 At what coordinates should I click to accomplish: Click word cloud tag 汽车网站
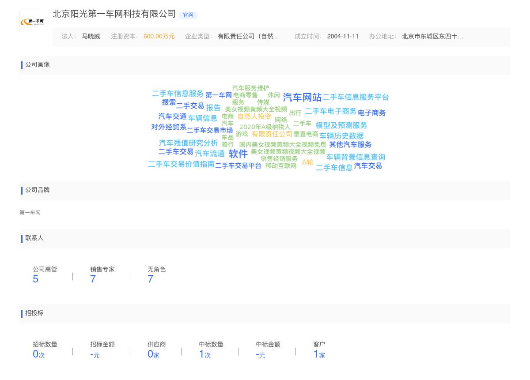(302, 98)
